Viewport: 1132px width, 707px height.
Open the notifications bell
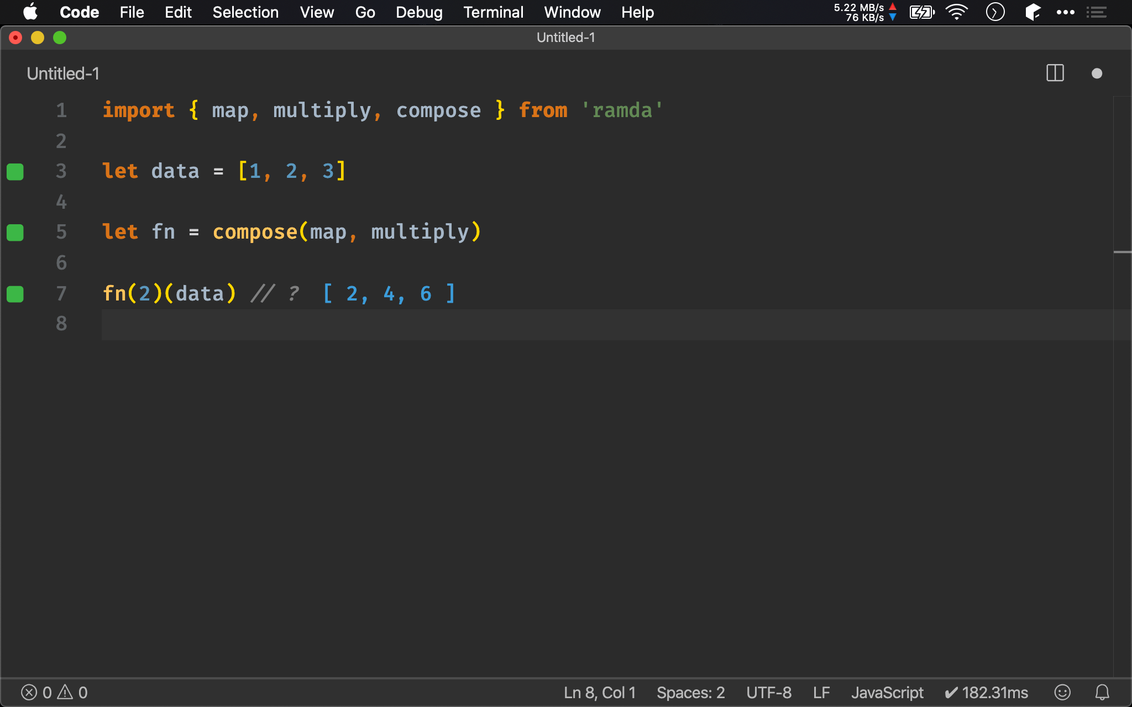click(1102, 692)
